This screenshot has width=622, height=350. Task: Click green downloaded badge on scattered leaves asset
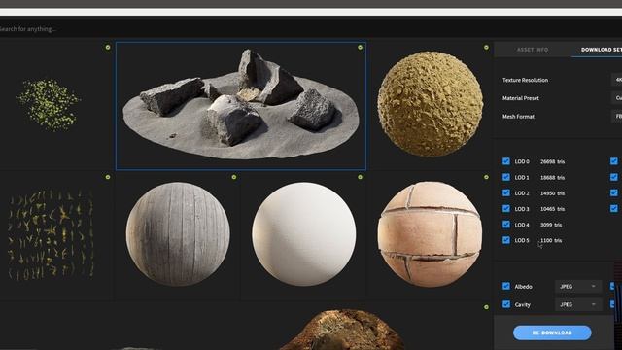(x=108, y=48)
